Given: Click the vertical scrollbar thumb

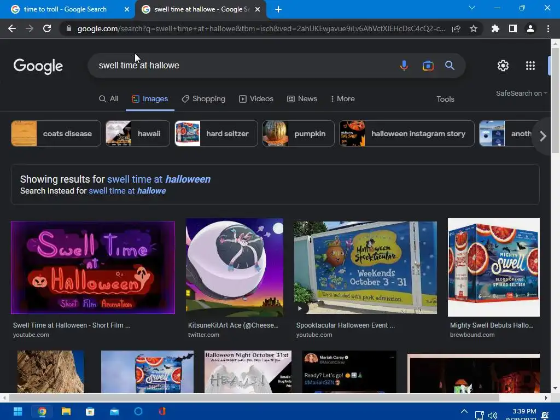Looking at the screenshot, I should pyautogui.click(x=555, y=101).
